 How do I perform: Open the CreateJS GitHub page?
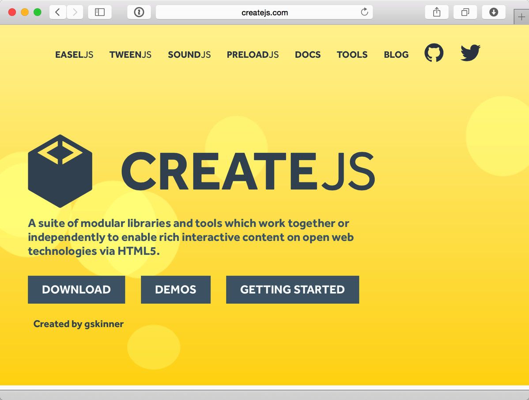tap(434, 53)
